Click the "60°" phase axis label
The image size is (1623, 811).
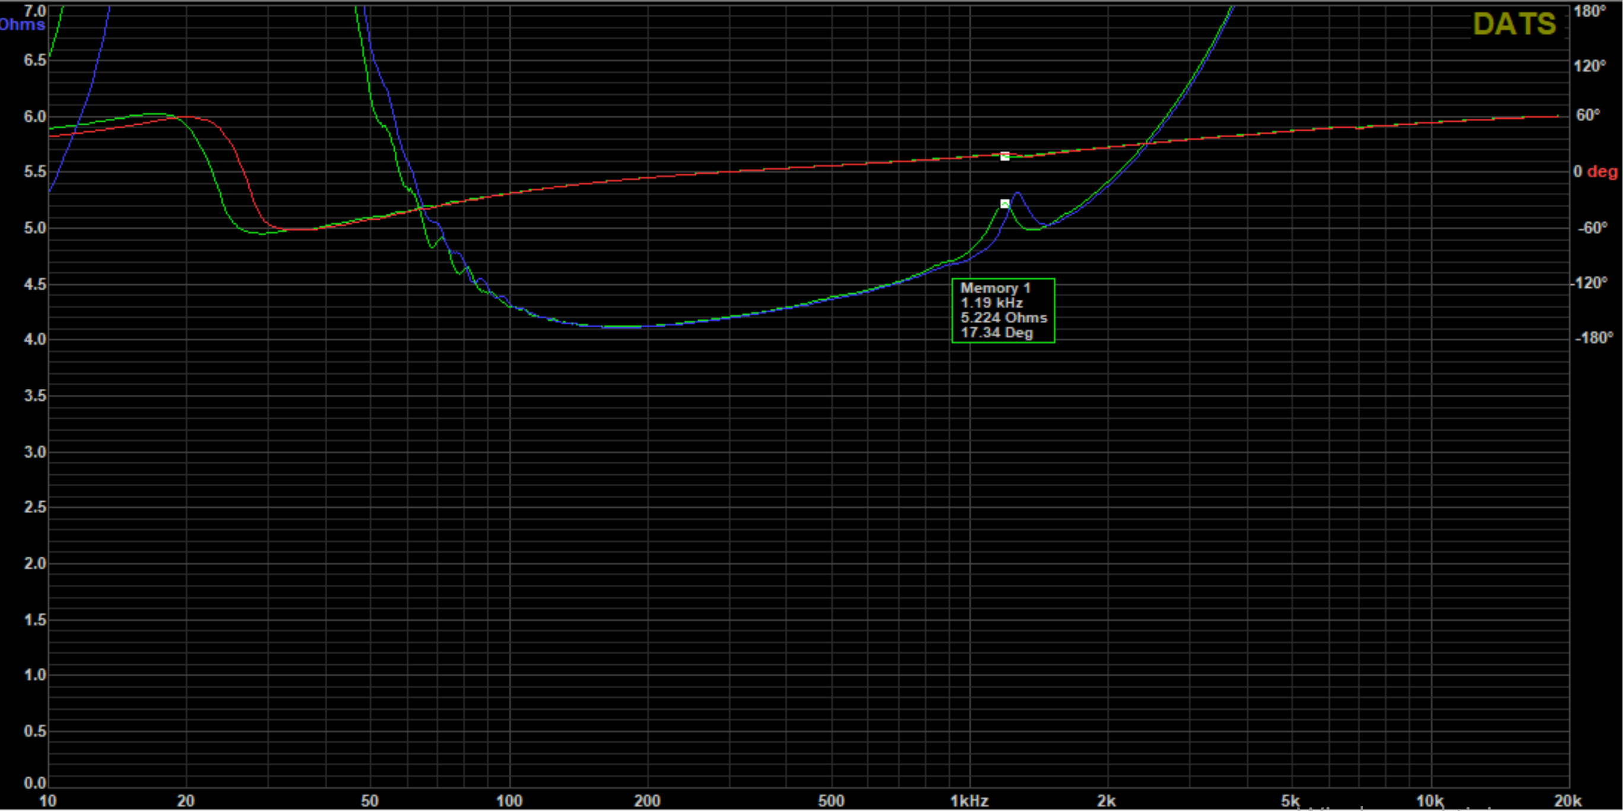pos(1588,115)
